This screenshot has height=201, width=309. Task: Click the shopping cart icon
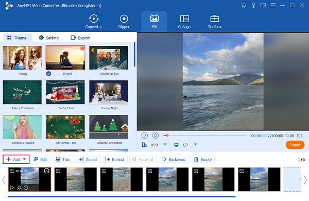tap(244, 5)
